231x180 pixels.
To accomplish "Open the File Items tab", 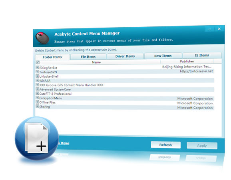I will (x=88, y=57).
